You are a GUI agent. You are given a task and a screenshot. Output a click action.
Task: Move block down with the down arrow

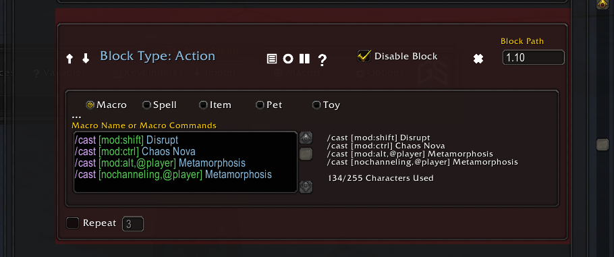(86, 59)
